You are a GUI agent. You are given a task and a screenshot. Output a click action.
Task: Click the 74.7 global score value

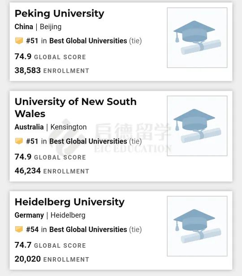pos(23,245)
